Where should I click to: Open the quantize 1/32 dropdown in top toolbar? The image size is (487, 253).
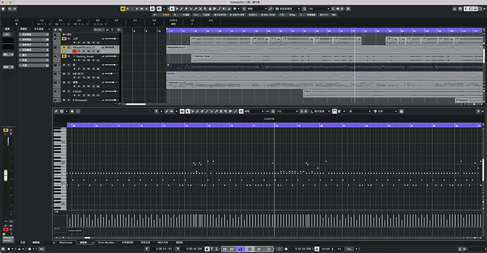[x=318, y=9]
